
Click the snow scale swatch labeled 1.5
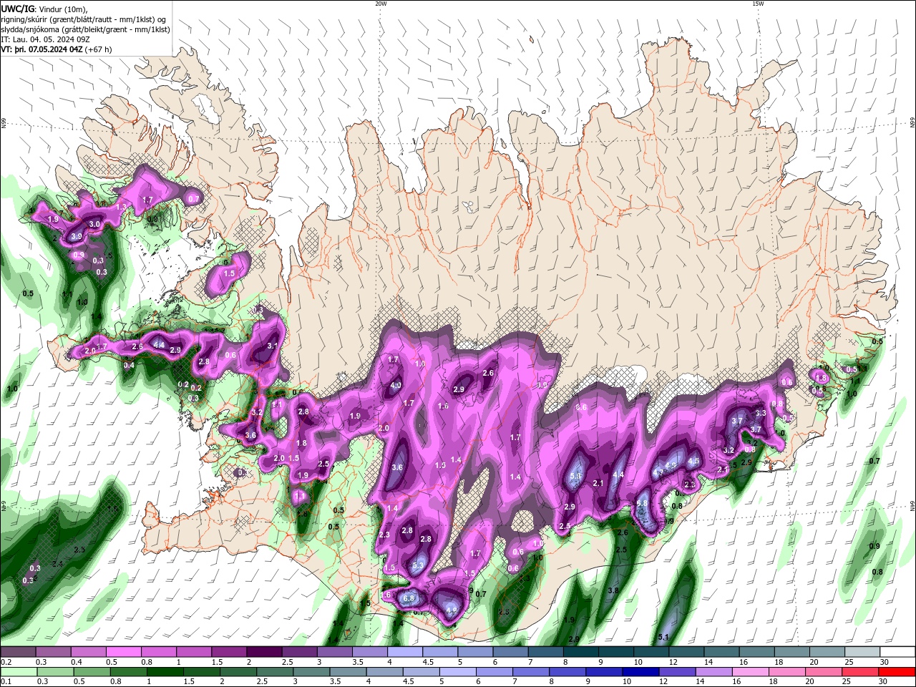pos(229,652)
